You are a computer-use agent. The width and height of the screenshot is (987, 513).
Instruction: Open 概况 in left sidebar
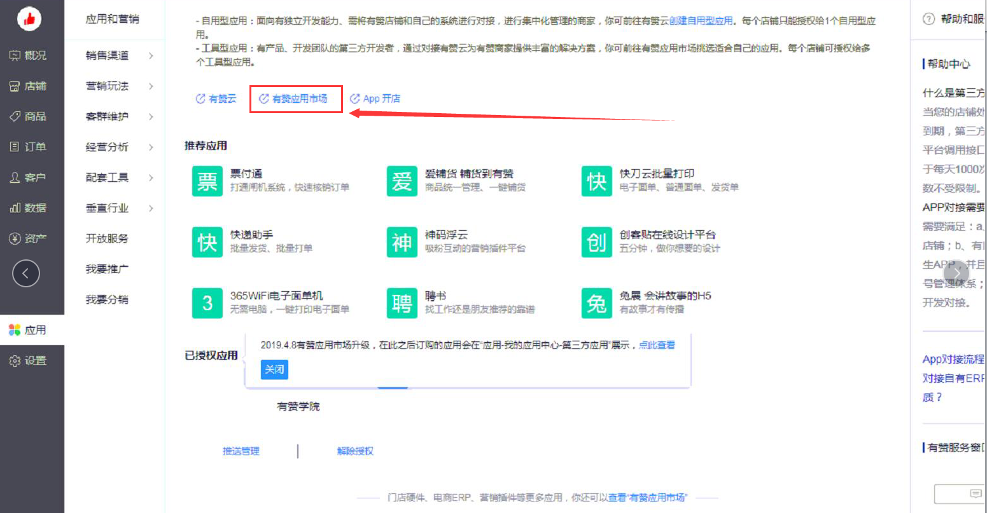click(29, 55)
